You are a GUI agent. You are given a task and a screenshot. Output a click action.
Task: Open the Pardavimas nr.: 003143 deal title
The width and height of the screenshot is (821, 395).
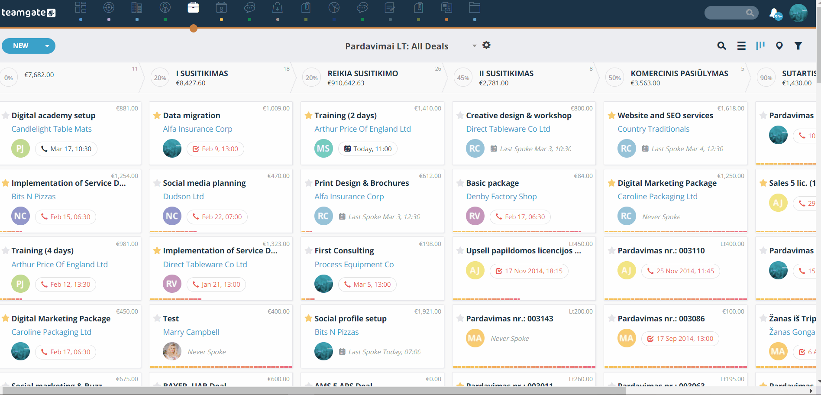coord(510,318)
